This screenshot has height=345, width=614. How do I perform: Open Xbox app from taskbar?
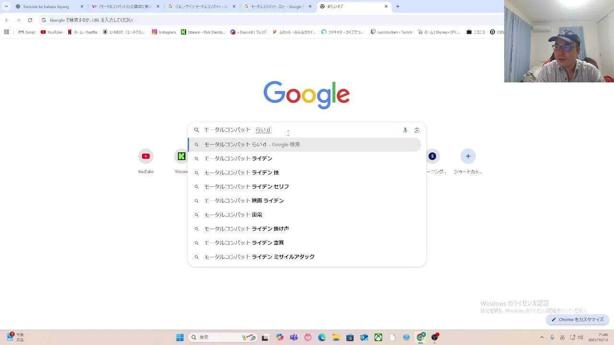pos(378,337)
